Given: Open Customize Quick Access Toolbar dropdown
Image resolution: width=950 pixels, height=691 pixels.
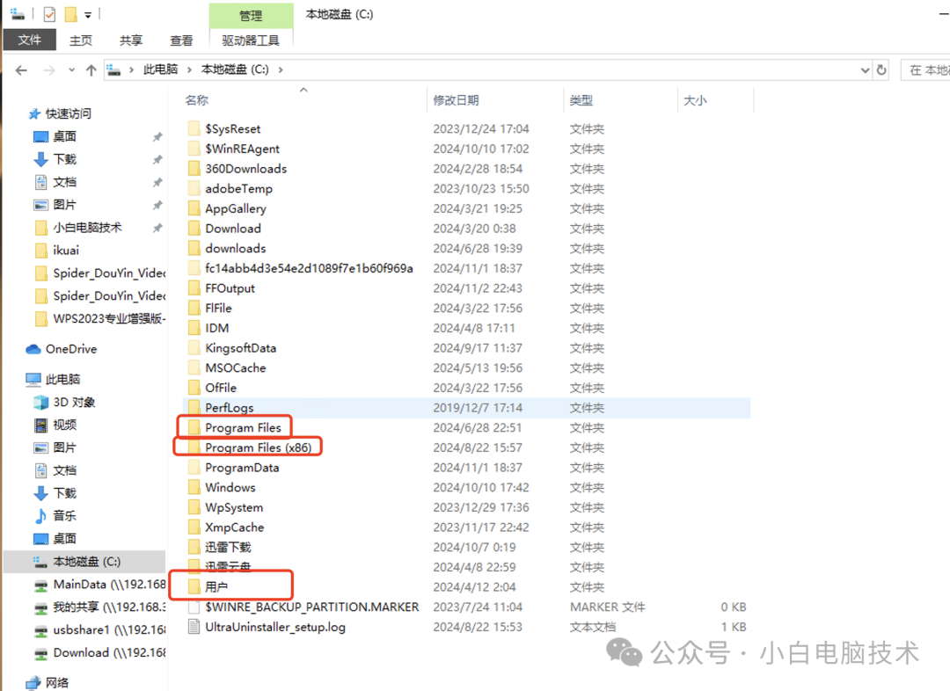Looking at the screenshot, I should pos(88,15).
